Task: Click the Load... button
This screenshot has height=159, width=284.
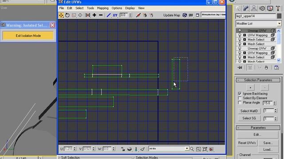Action: 268,149
